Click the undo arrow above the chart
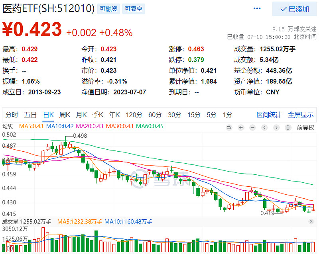 pyautogui.click(x=229, y=127)
